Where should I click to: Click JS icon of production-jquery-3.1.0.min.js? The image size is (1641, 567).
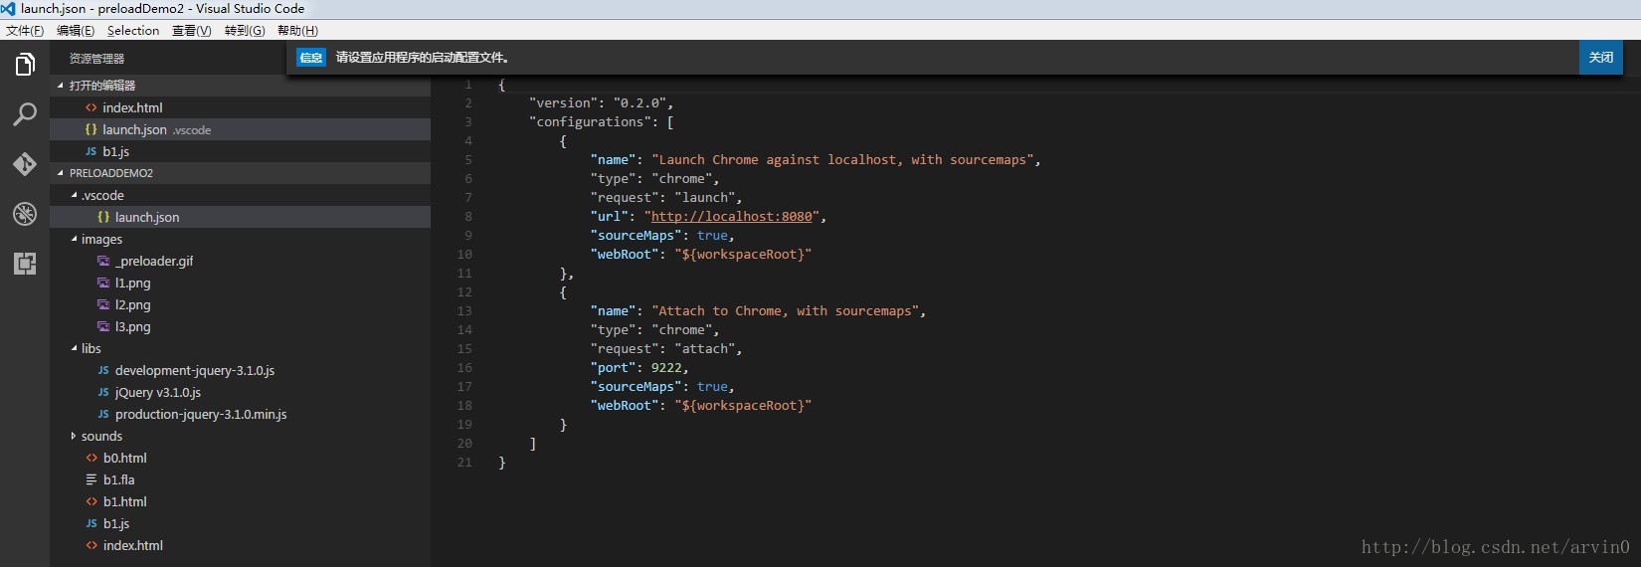click(x=103, y=414)
